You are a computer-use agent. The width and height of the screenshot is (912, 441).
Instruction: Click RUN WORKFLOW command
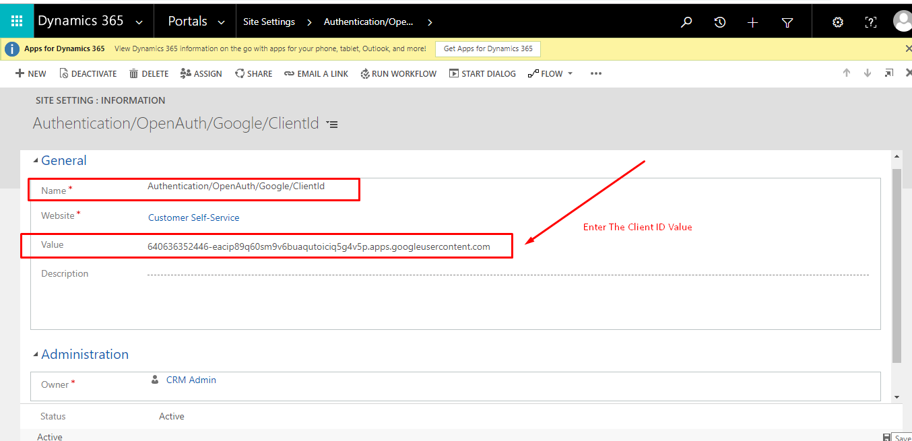tap(399, 73)
